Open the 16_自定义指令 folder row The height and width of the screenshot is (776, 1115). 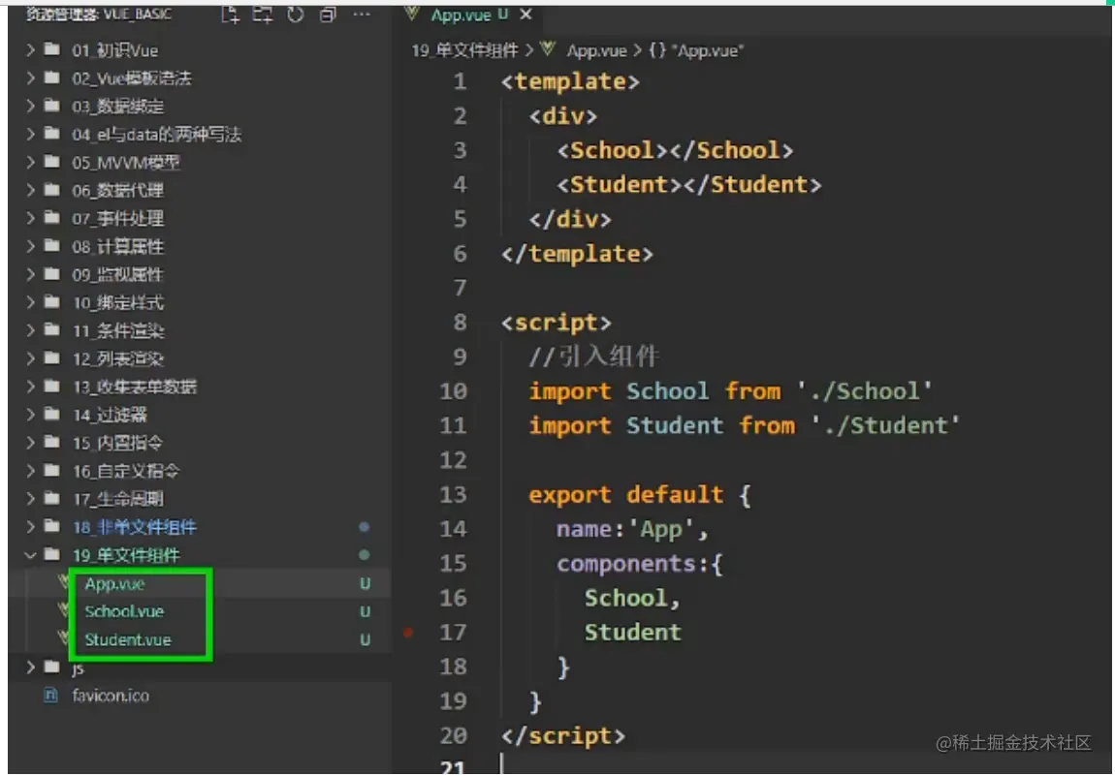tap(200, 471)
